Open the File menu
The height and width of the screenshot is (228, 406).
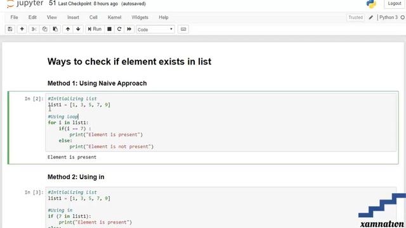coord(14,17)
